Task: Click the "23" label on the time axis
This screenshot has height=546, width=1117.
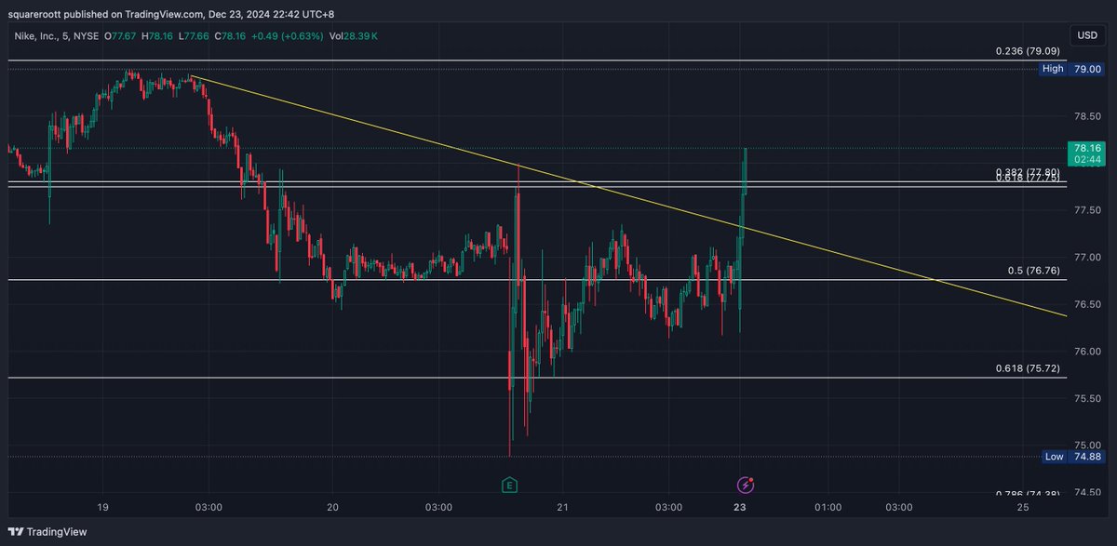Action: 740,508
